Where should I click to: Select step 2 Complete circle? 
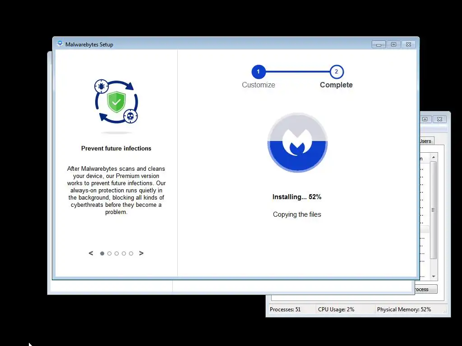tap(337, 72)
